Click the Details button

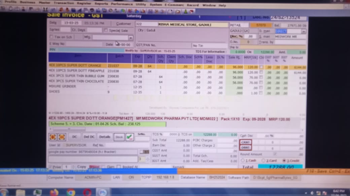(105, 137)
